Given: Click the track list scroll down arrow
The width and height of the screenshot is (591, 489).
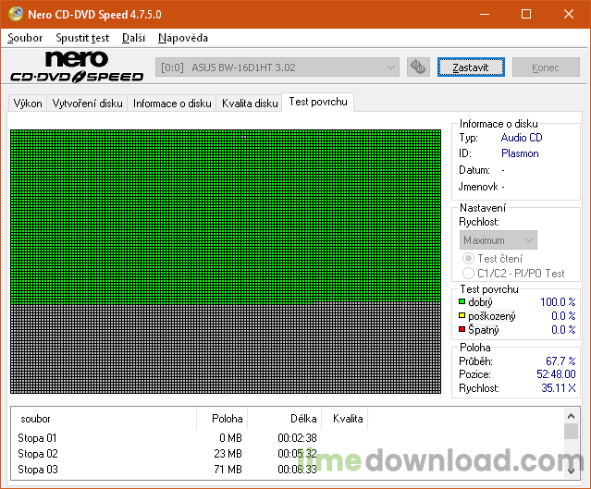Looking at the screenshot, I should (x=571, y=471).
